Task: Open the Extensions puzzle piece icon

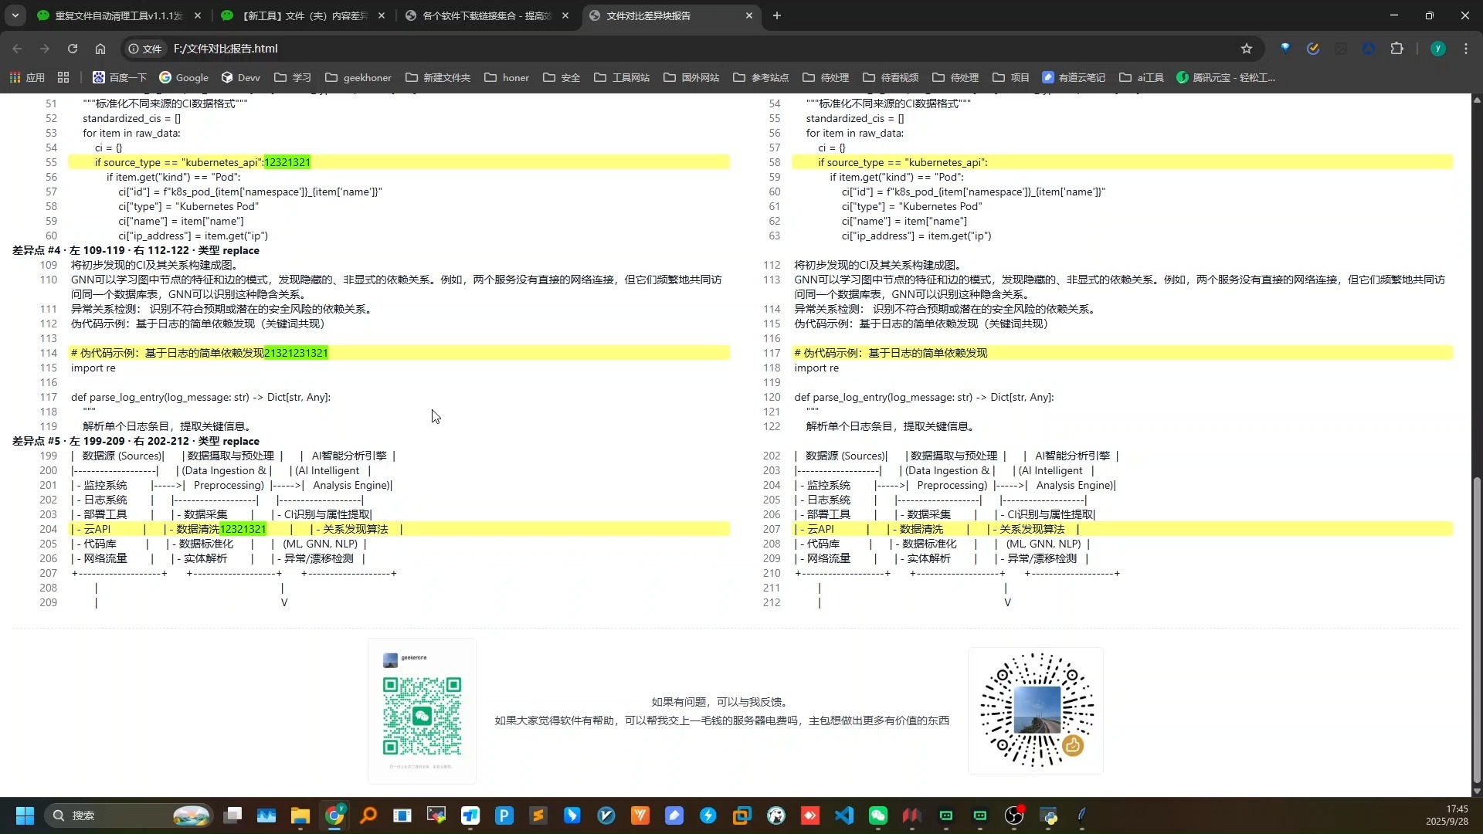Action: tap(1398, 48)
